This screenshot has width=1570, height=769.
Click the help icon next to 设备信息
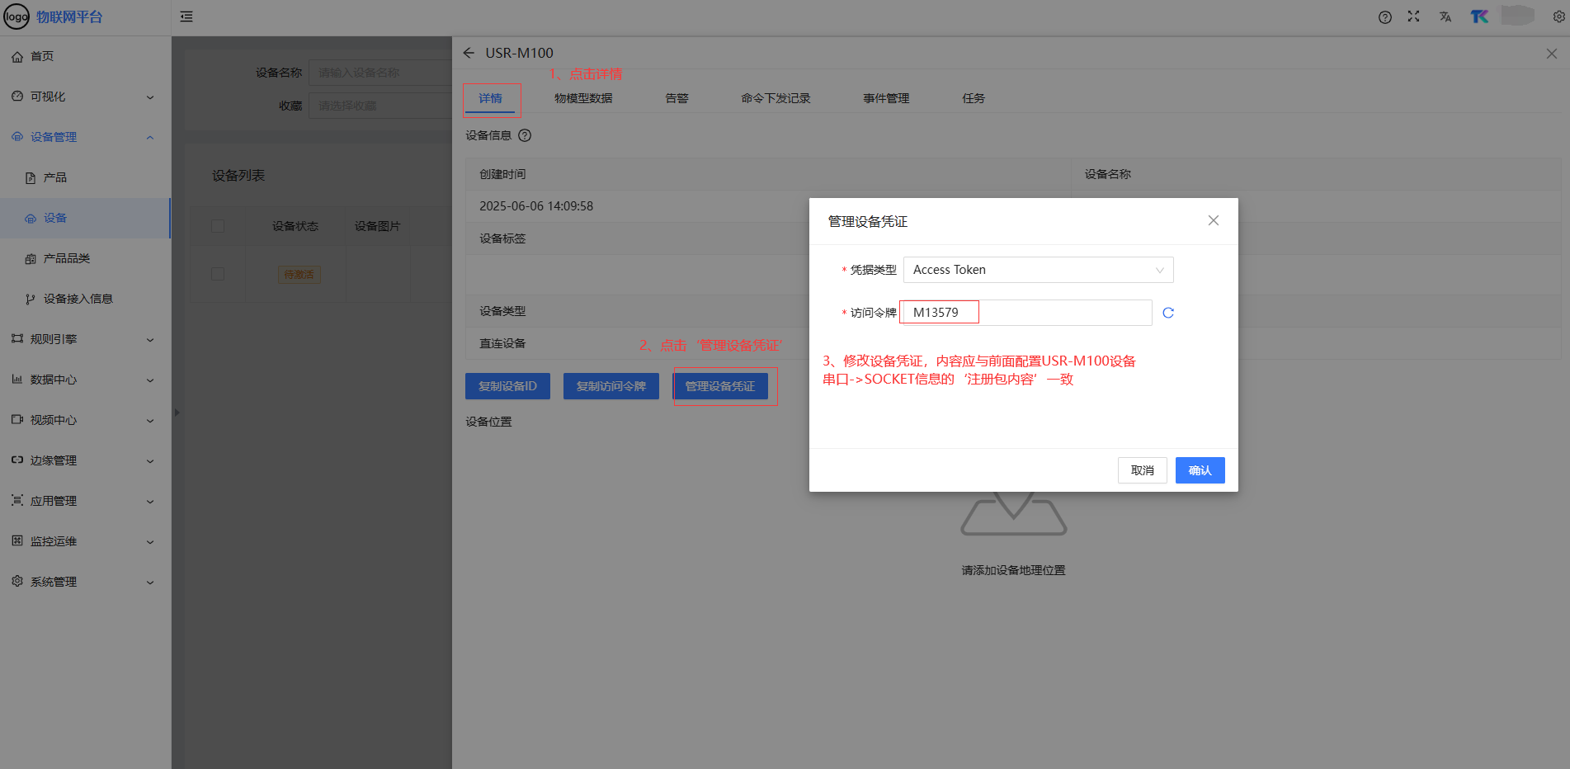tap(525, 135)
